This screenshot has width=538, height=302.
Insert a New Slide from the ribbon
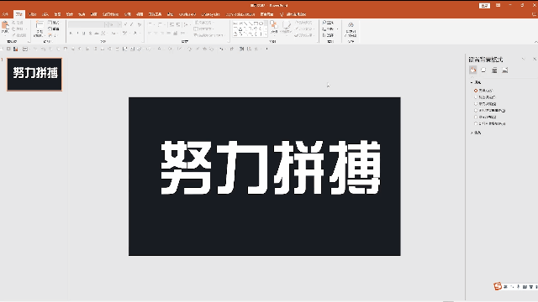40,28
